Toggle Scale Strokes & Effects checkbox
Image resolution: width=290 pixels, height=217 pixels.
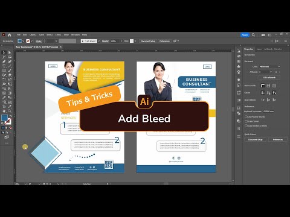click(x=246, y=126)
